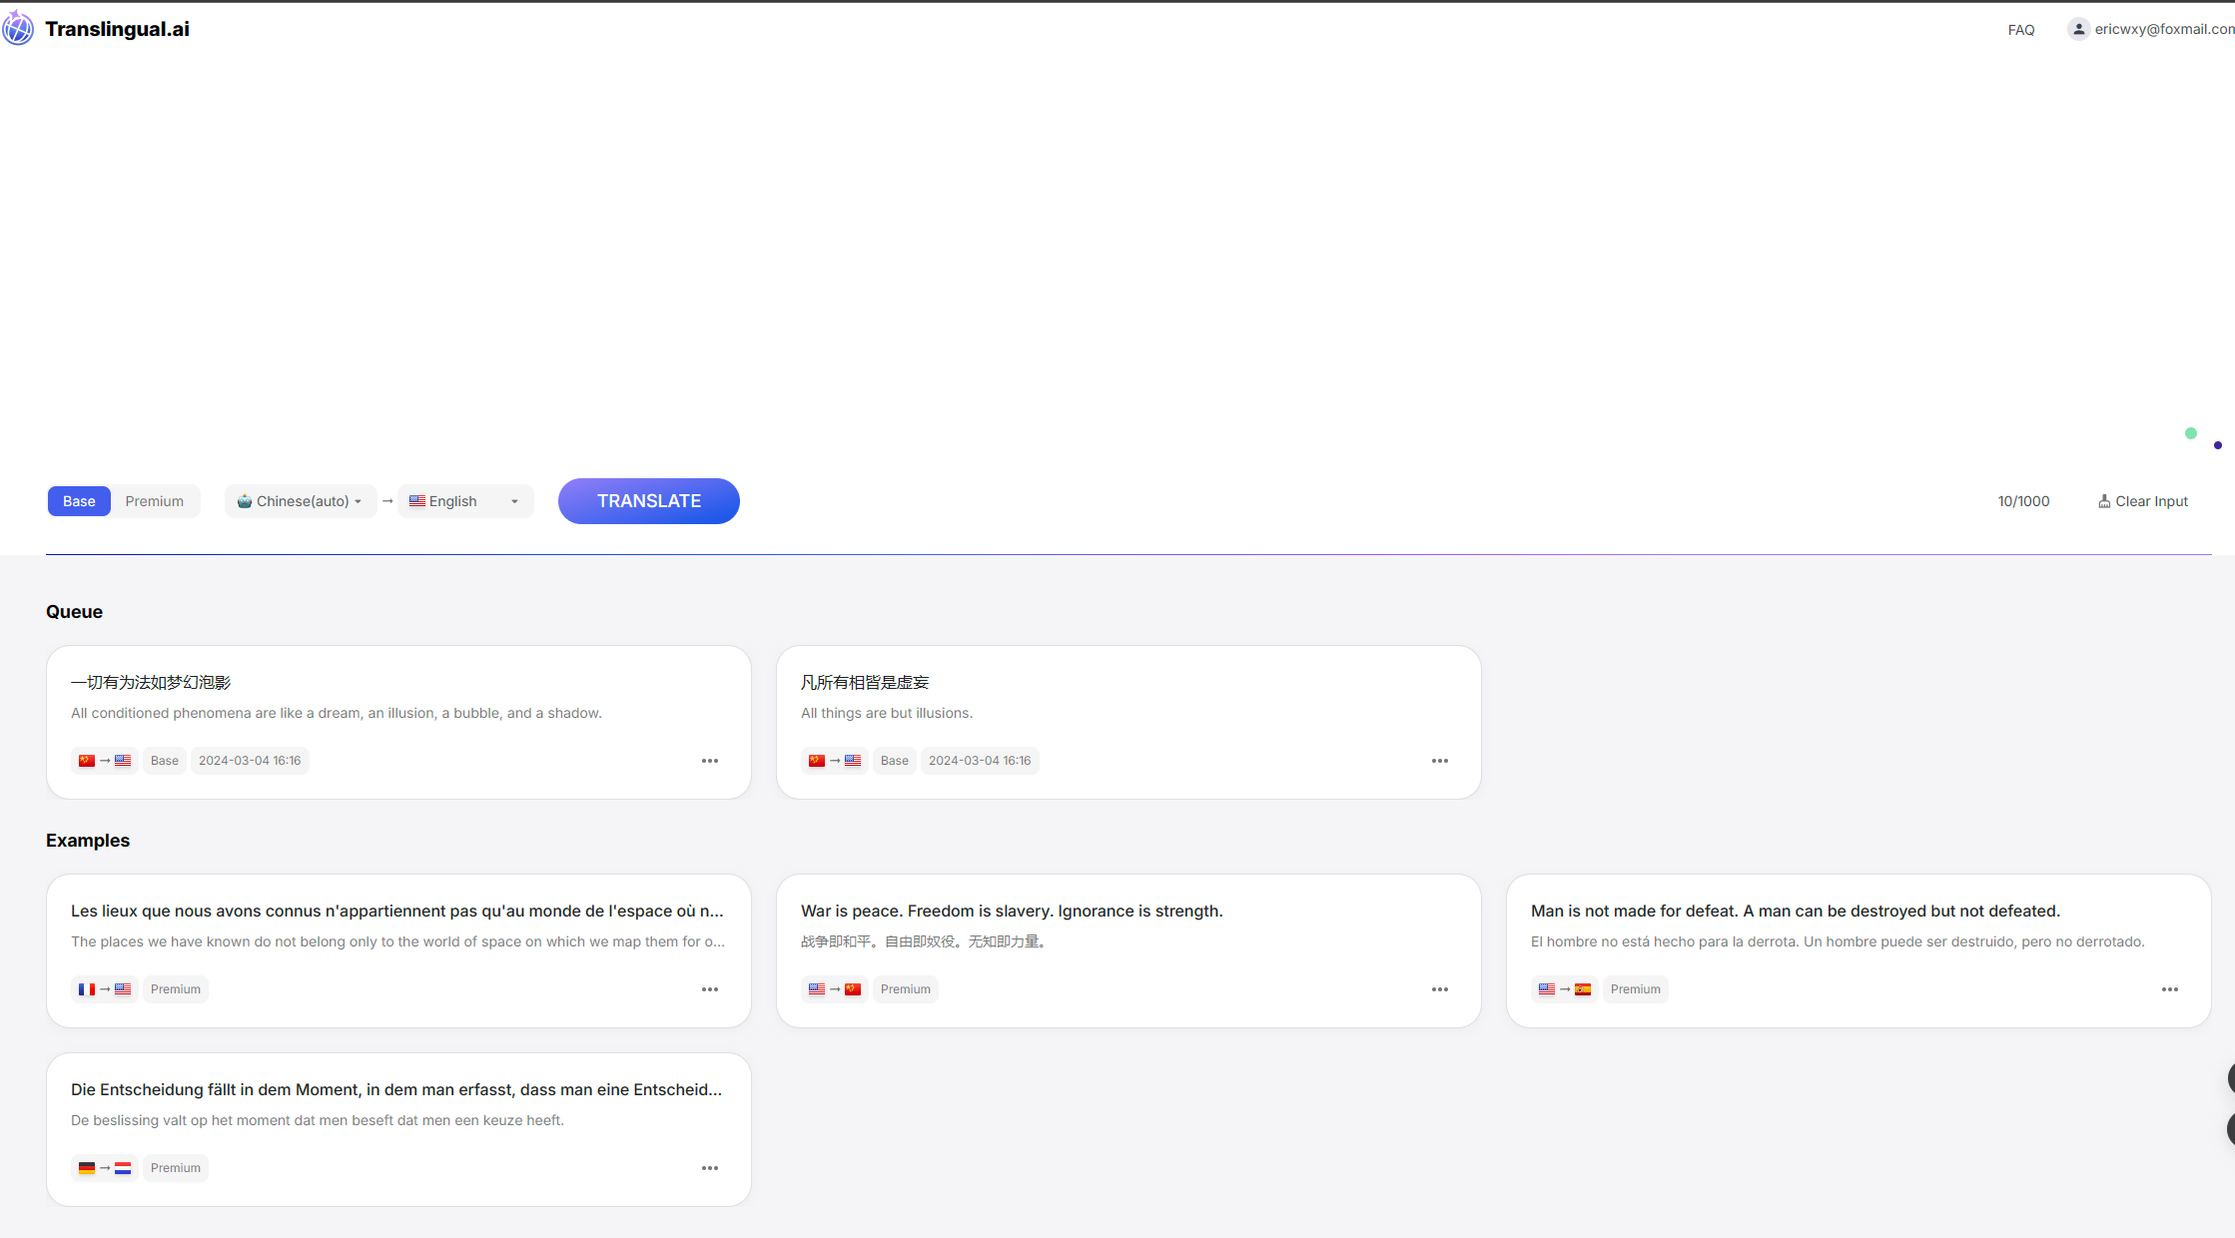The height and width of the screenshot is (1238, 2235).
Task: Open more options on the French example card
Action: tap(709, 989)
